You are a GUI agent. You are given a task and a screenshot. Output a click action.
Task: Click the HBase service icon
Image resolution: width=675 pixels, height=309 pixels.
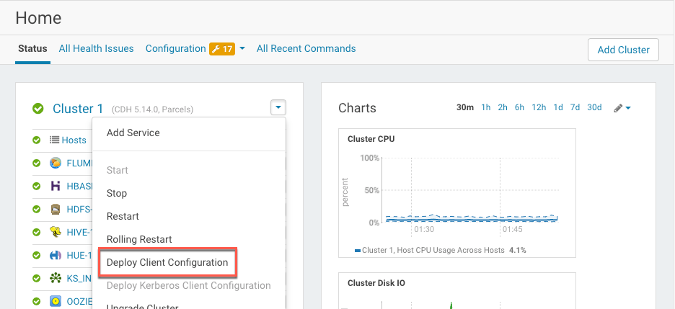click(56, 186)
